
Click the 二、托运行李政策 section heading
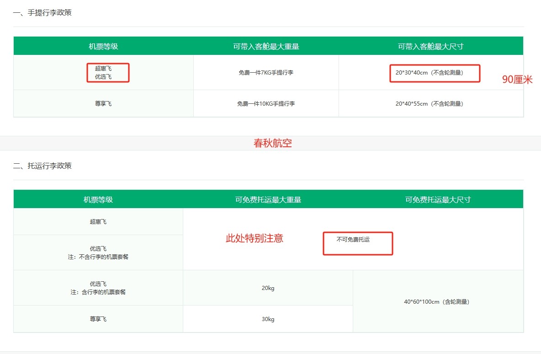[42, 166]
